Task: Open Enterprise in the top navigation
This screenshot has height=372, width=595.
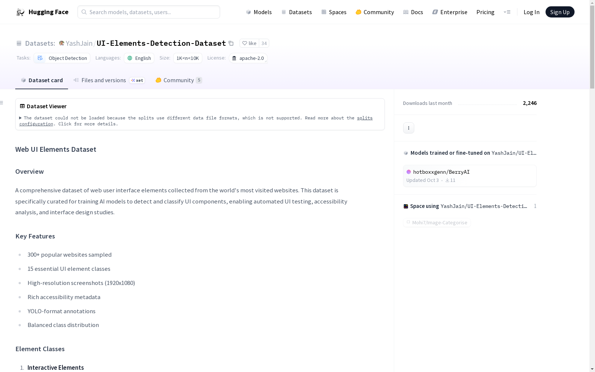Action: 450,12
